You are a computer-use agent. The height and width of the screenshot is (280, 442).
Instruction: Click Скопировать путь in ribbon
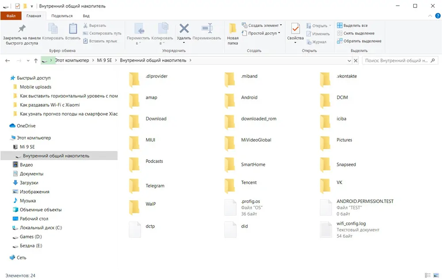[x=102, y=33]
